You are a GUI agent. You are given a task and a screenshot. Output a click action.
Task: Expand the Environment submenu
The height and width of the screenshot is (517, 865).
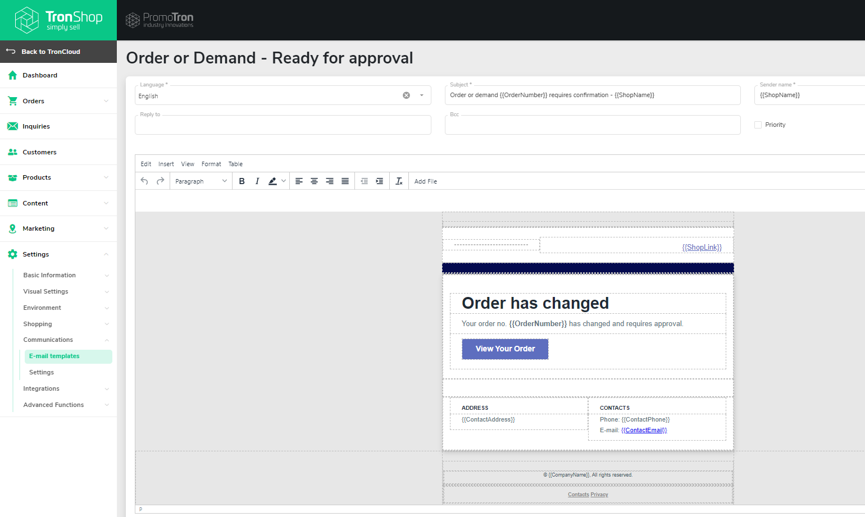pos(107,308)
